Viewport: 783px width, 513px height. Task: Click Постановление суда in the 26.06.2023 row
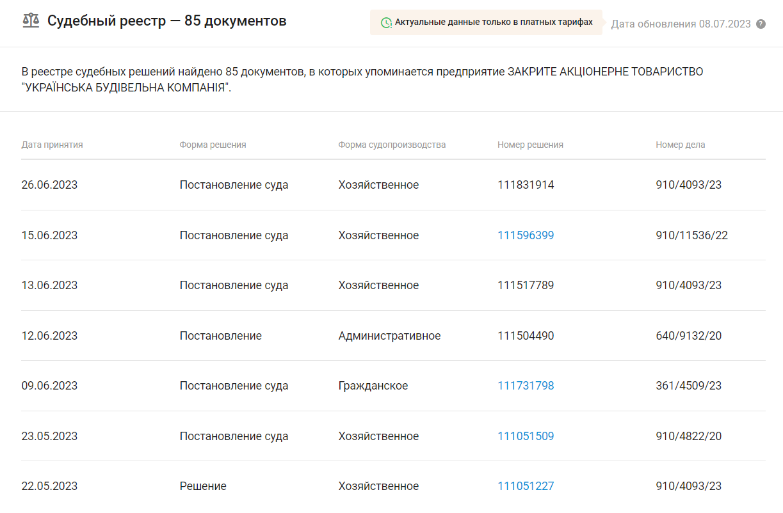click(234, 185)
